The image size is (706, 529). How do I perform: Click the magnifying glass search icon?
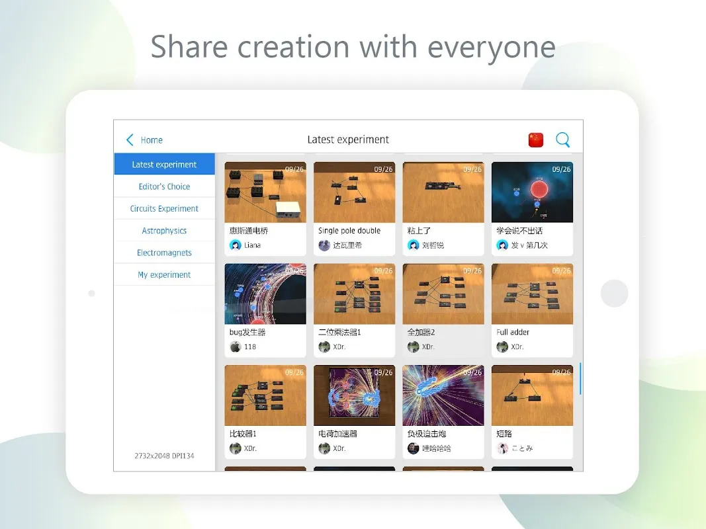562,140
